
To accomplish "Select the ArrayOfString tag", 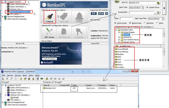I will (123, 52).
